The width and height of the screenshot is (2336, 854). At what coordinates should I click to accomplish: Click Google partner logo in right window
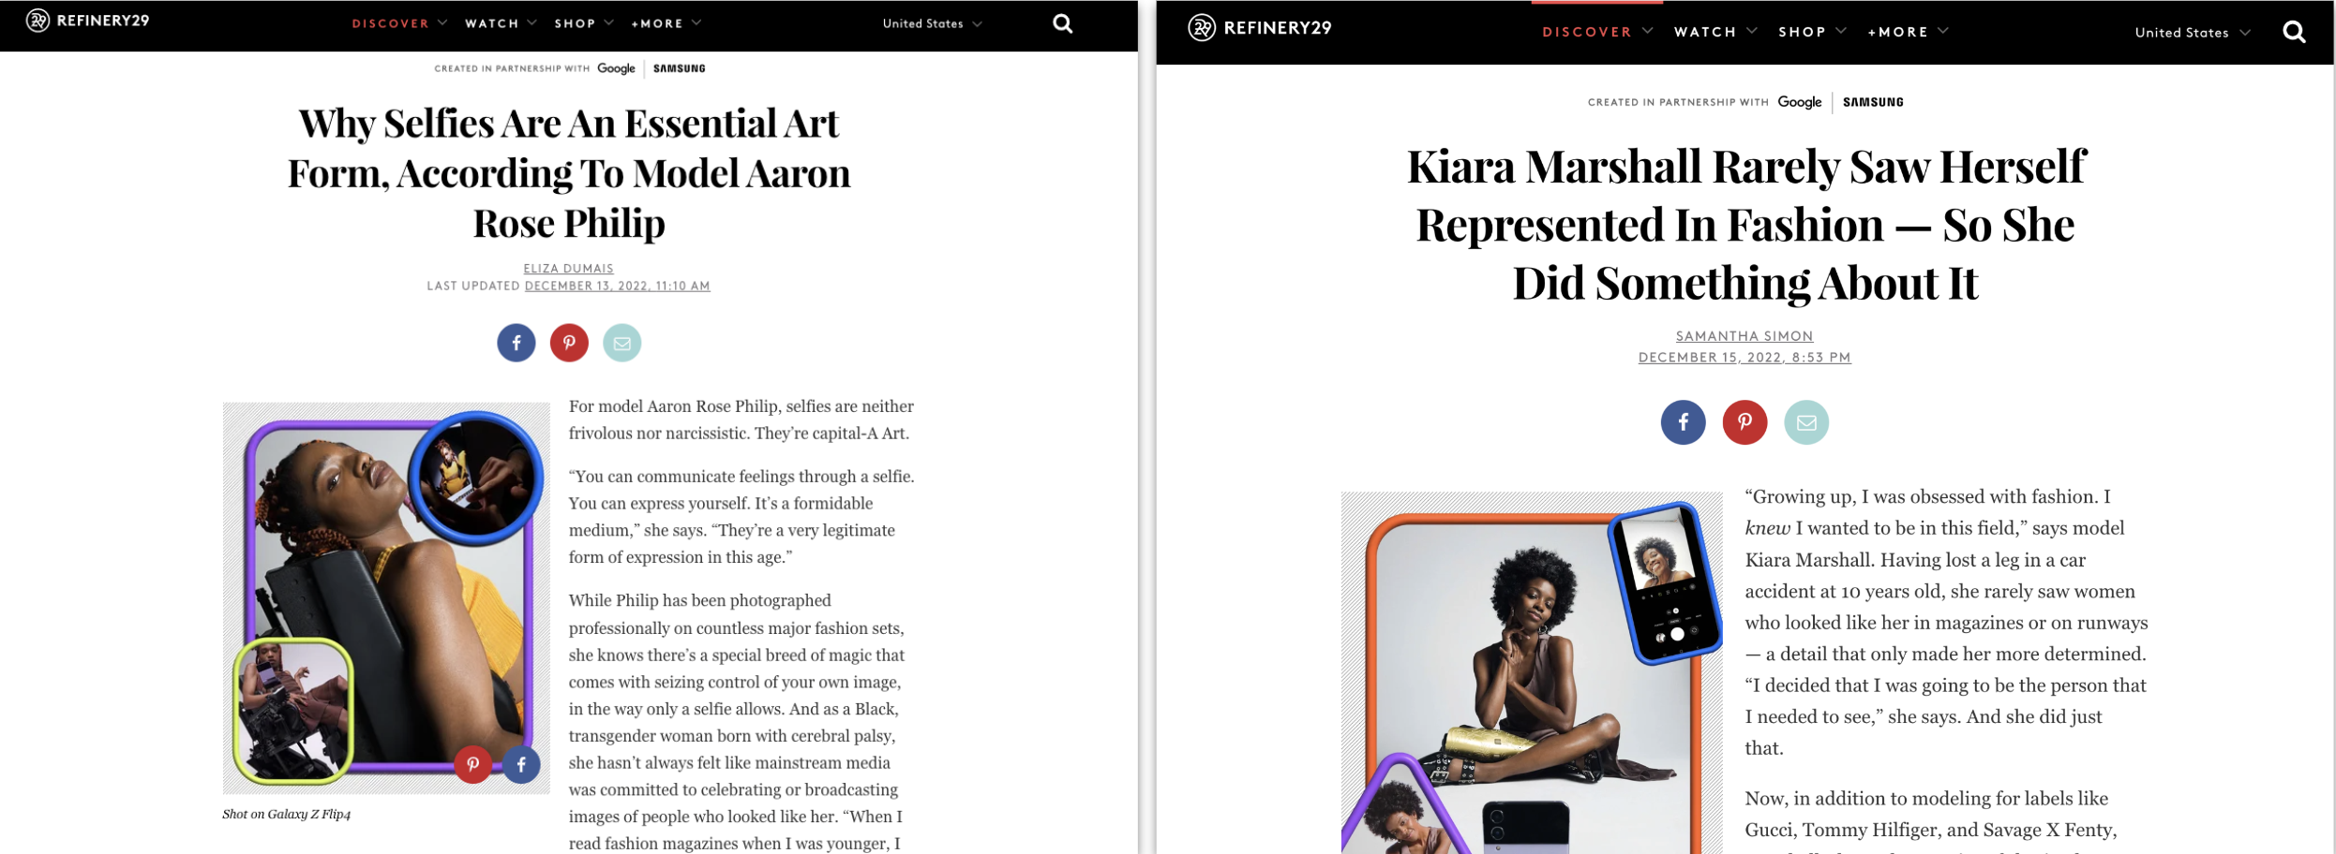1800,102
